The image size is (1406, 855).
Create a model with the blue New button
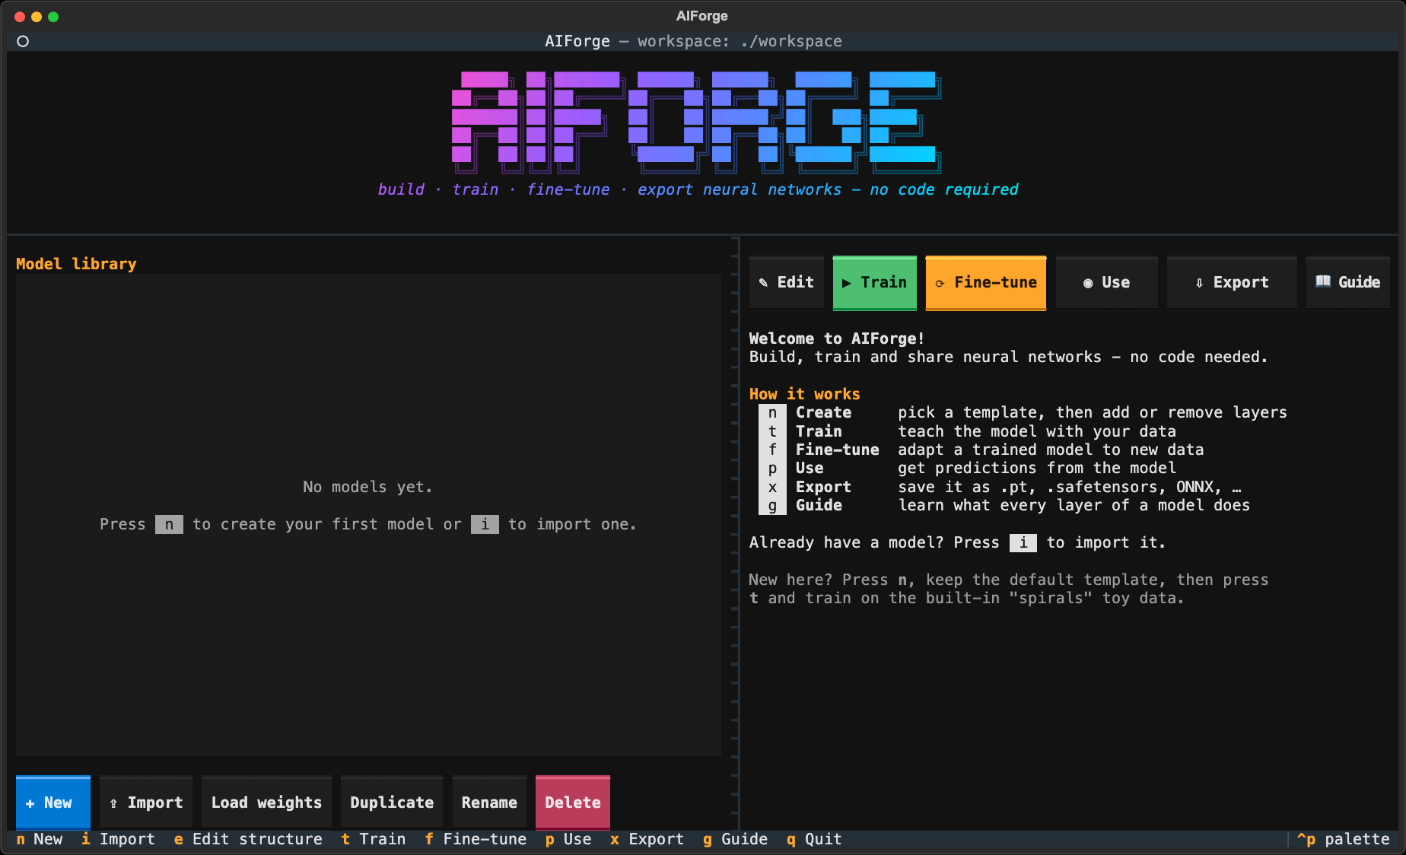point(53,803)
